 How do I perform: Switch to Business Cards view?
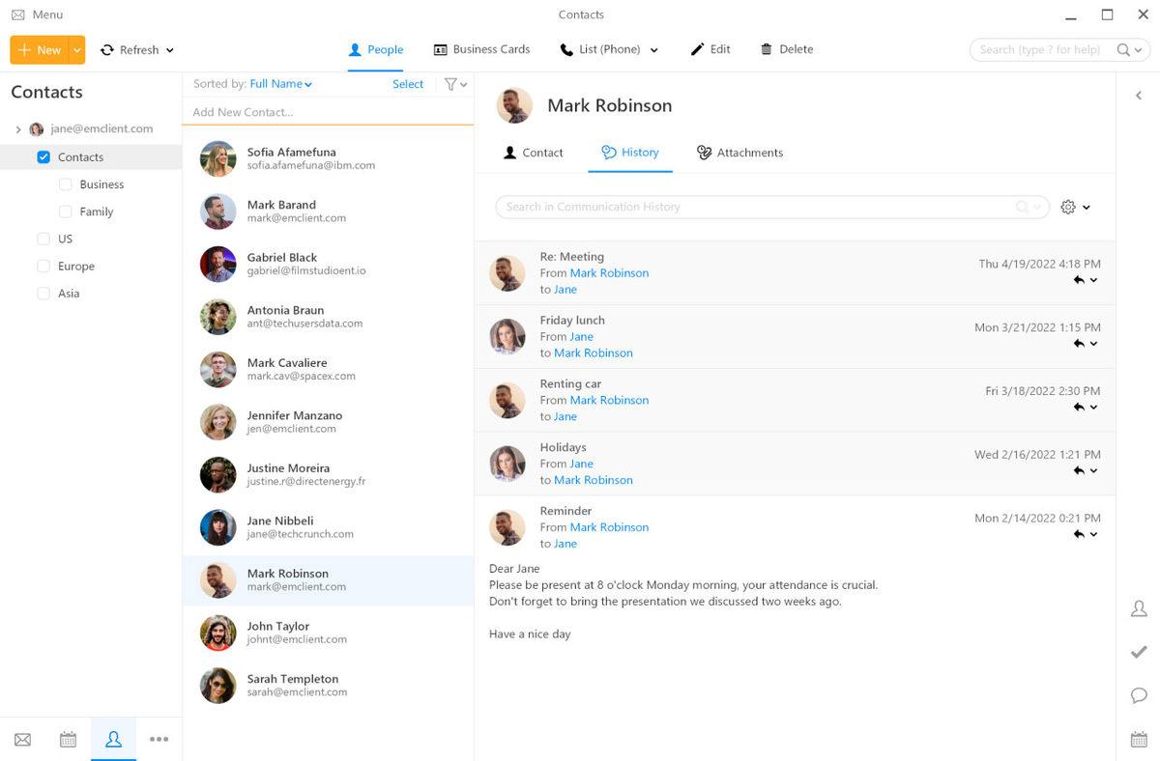click(x=481, y=49)
